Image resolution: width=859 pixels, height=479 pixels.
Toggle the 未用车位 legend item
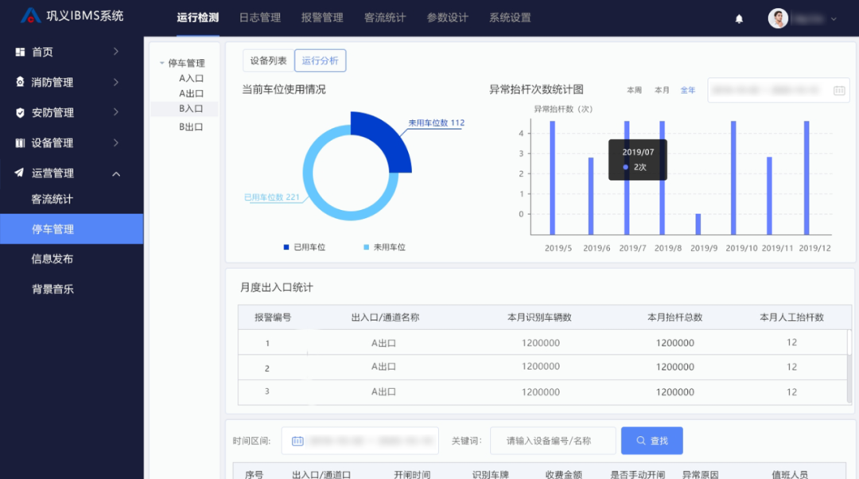[x=385, y=247]
